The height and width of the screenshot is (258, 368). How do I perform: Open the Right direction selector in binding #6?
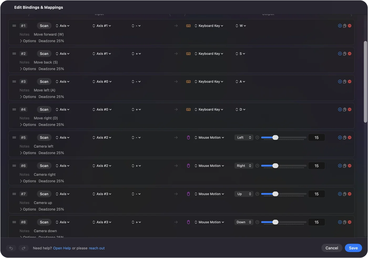[244, 166]
